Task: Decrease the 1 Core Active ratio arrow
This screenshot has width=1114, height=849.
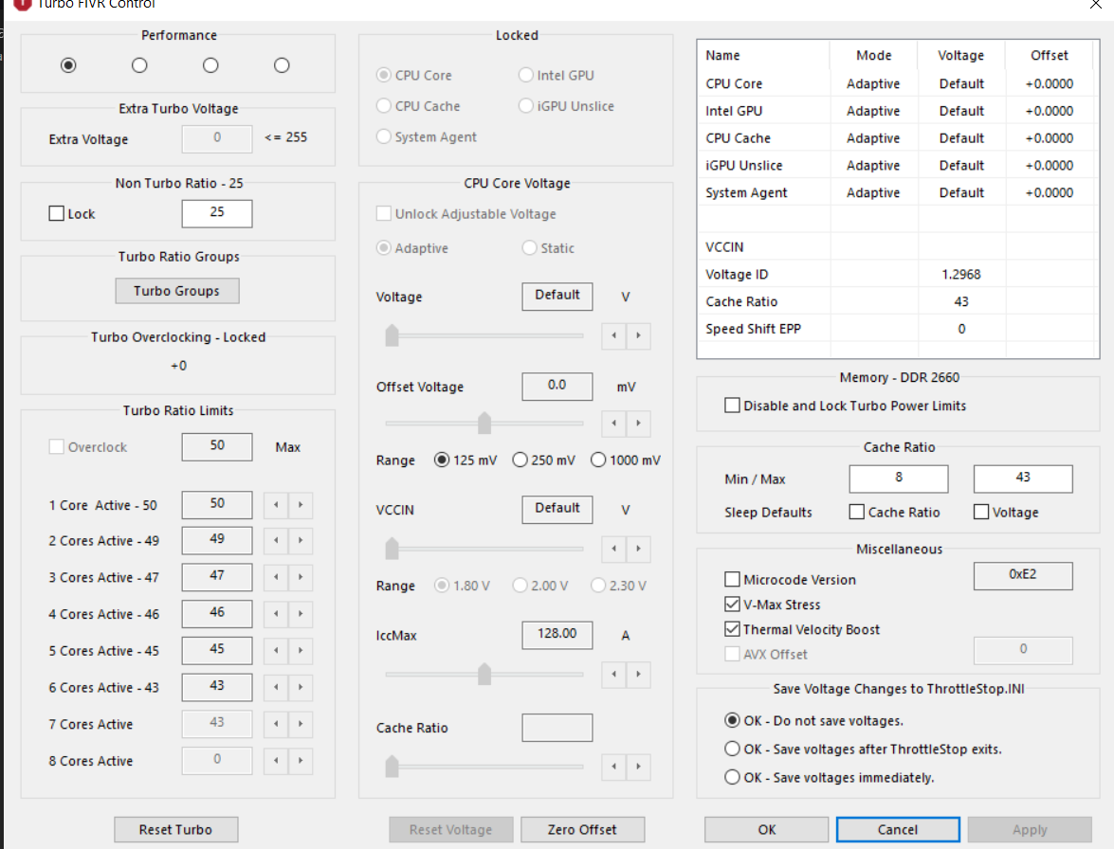Action: [x=276, y=505]
